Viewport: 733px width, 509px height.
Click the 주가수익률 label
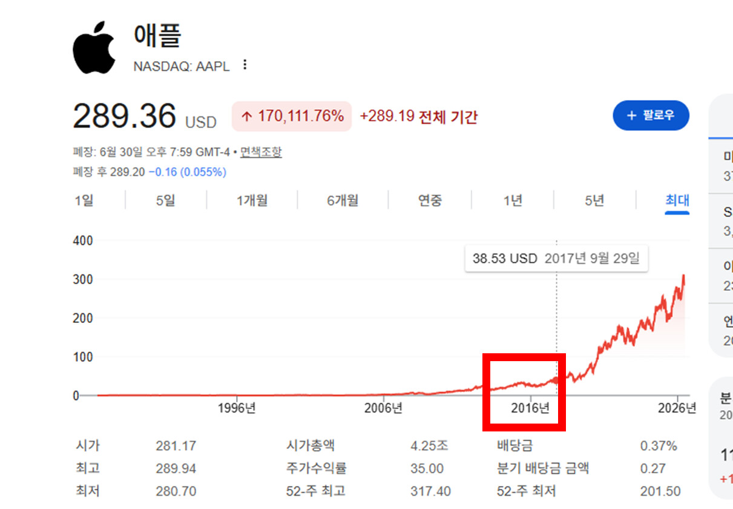click(317, 468)
